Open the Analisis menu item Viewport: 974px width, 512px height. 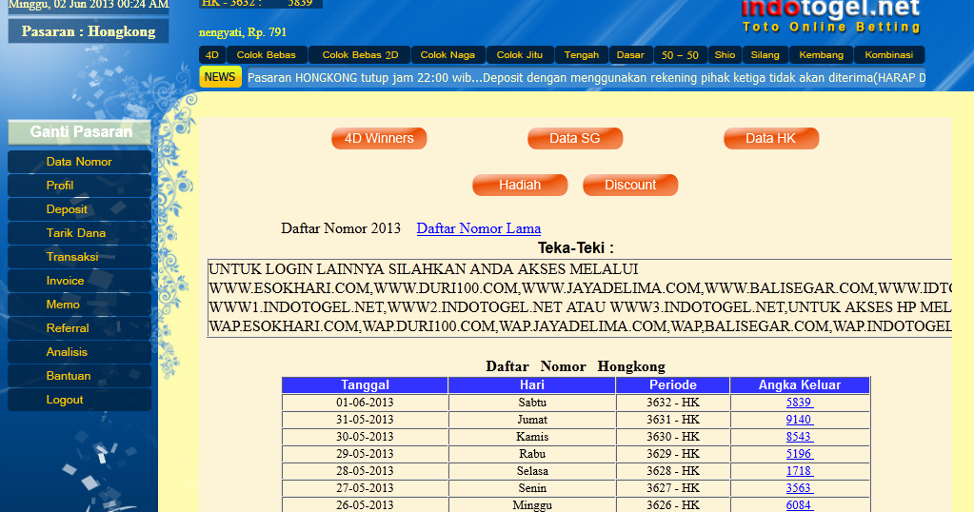(x=80, y=352)
